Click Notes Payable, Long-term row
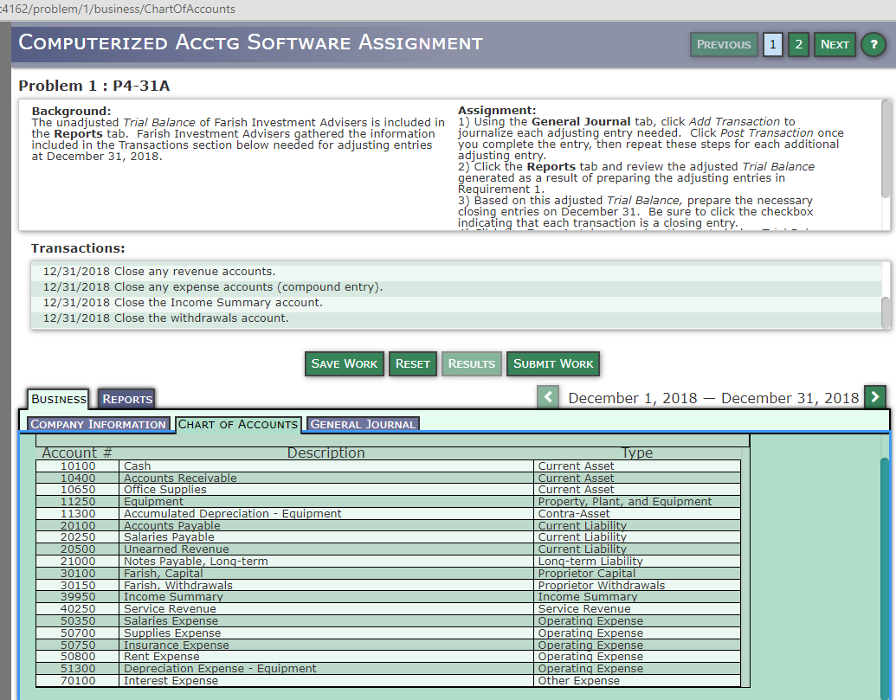Screen dimensions: 896x700 coord(388,562)
